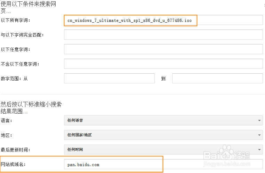Click the '网站或域名:' label
Image resolution: width=265 pixels, height=173 pixels.
click(x=13, y=164)
